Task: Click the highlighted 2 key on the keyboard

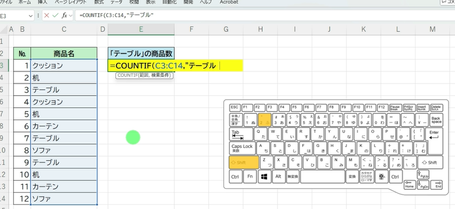Action: (x=265, y=120)
